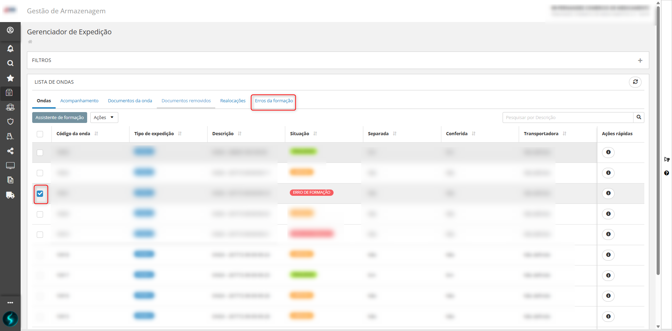Click the truck icon in sidebar
The height and width of the screenshot is (331, 672).
10,195
